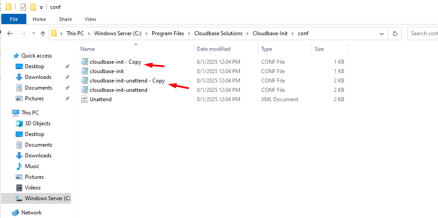Screen dimensions: 438x218
Task: Open 3D Objects folder in sidebar
Action: click(38, 123)
